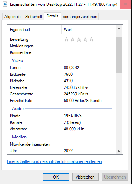Set Bewertung to one star
This screenshot has height=184, width=132.
(66, 39)
